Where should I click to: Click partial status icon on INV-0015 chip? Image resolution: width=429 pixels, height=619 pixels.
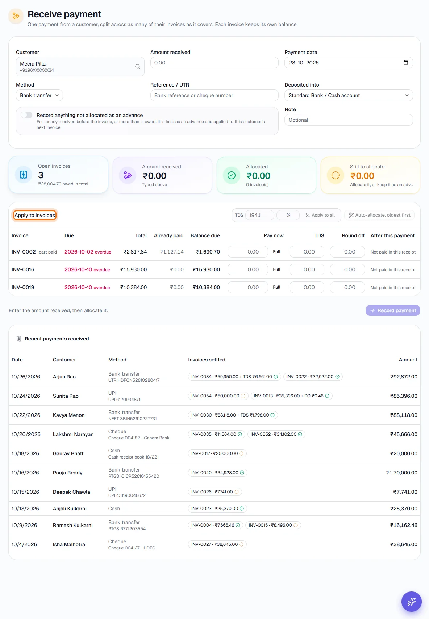(x=296, y=525)
